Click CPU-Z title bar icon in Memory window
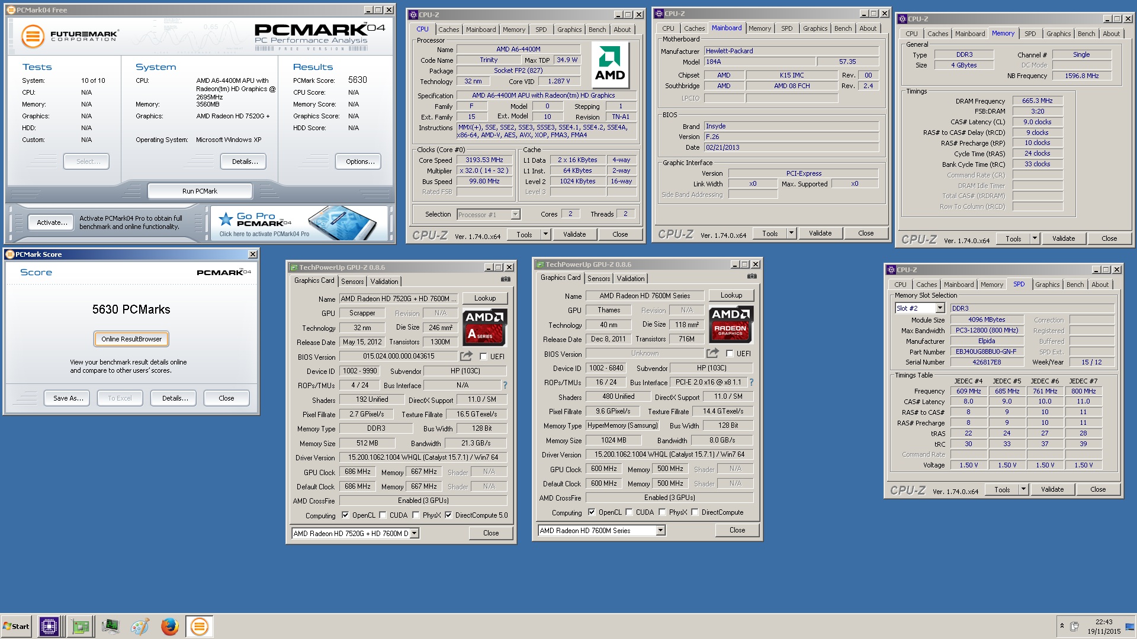The height and width of the screenshot is (639, 1137). (903, 19)
